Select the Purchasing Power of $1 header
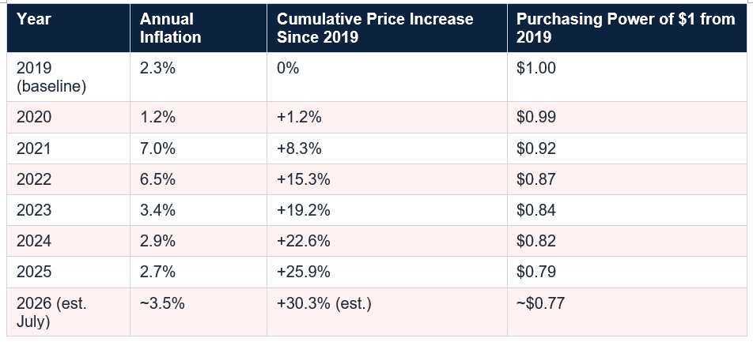This screenshot has height=342, width=753. 626,28
